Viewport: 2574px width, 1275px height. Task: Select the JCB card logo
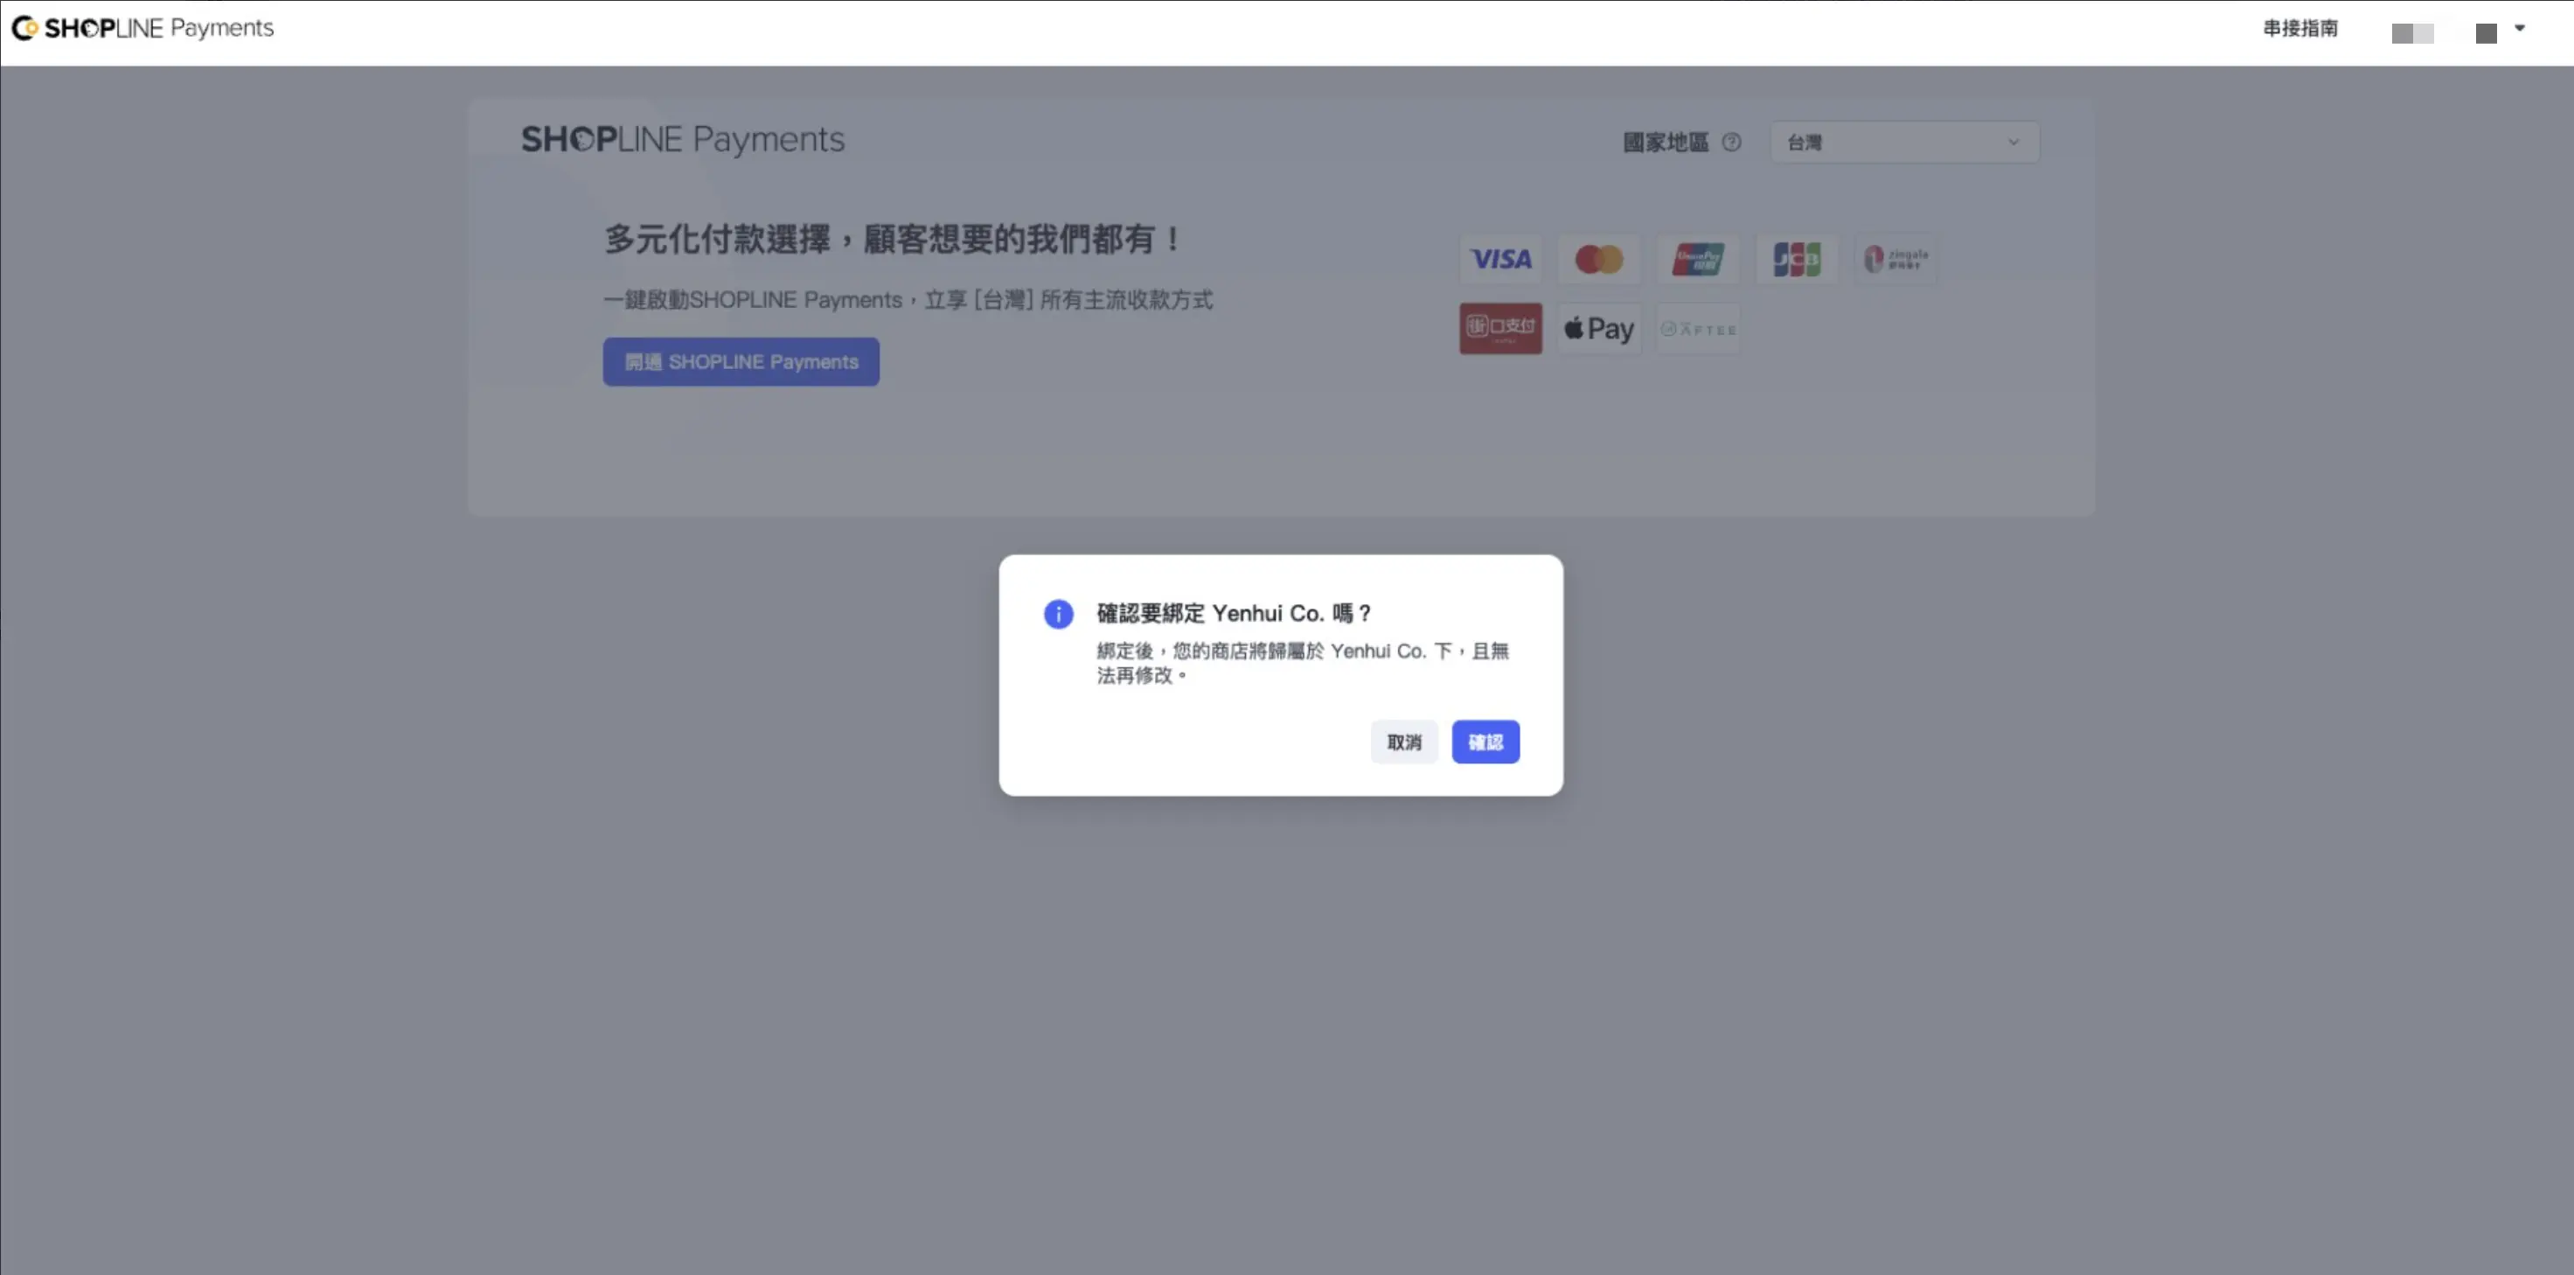1797,260
